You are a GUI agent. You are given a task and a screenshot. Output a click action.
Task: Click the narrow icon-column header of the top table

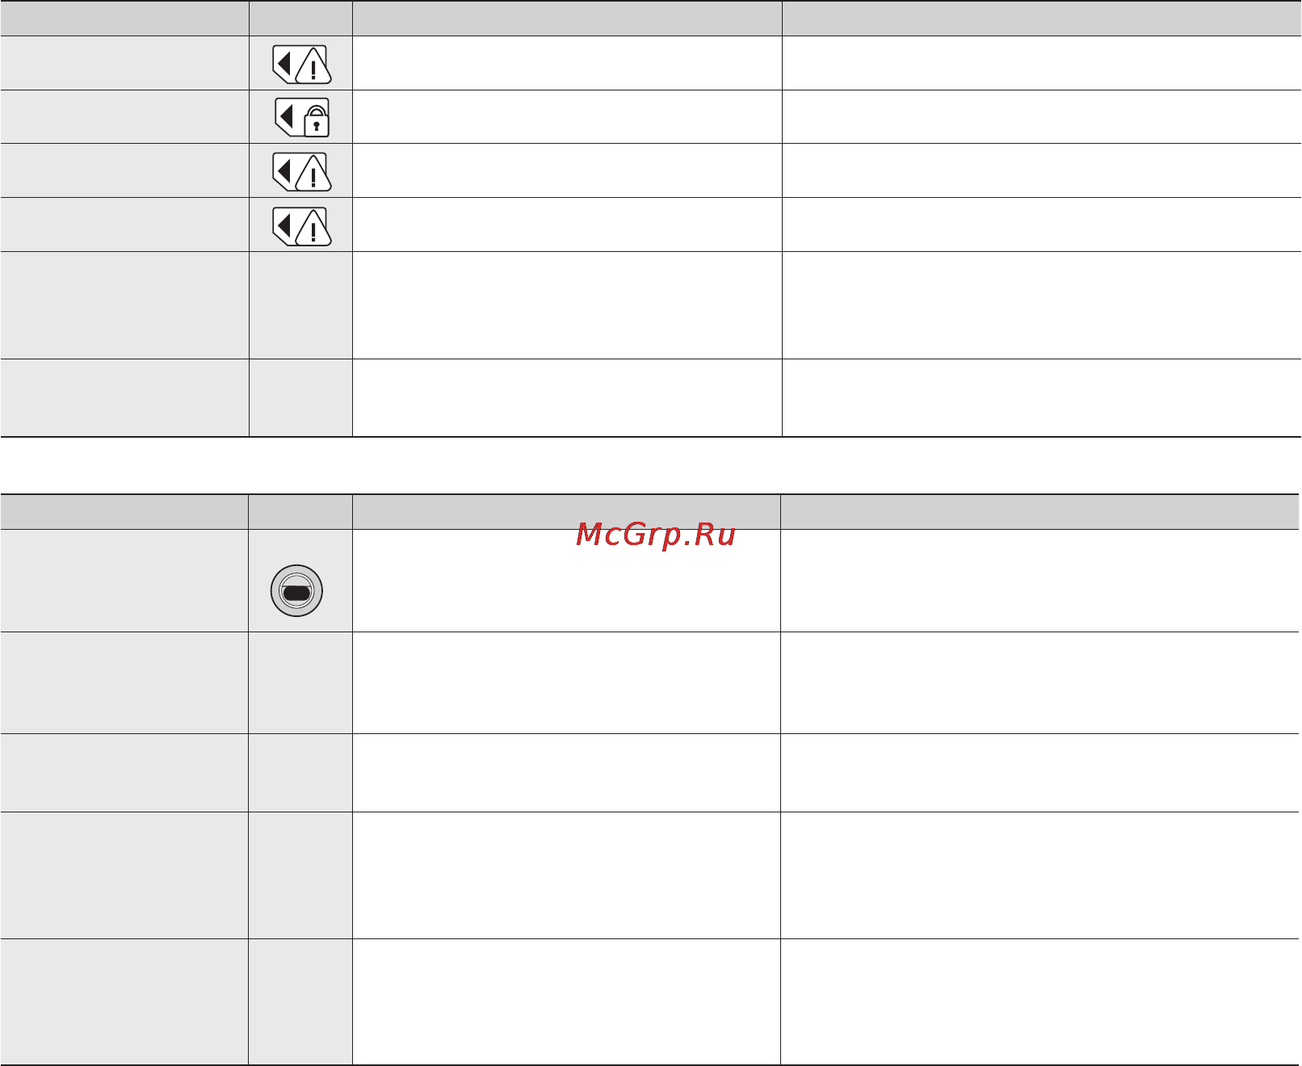[300, 18]
